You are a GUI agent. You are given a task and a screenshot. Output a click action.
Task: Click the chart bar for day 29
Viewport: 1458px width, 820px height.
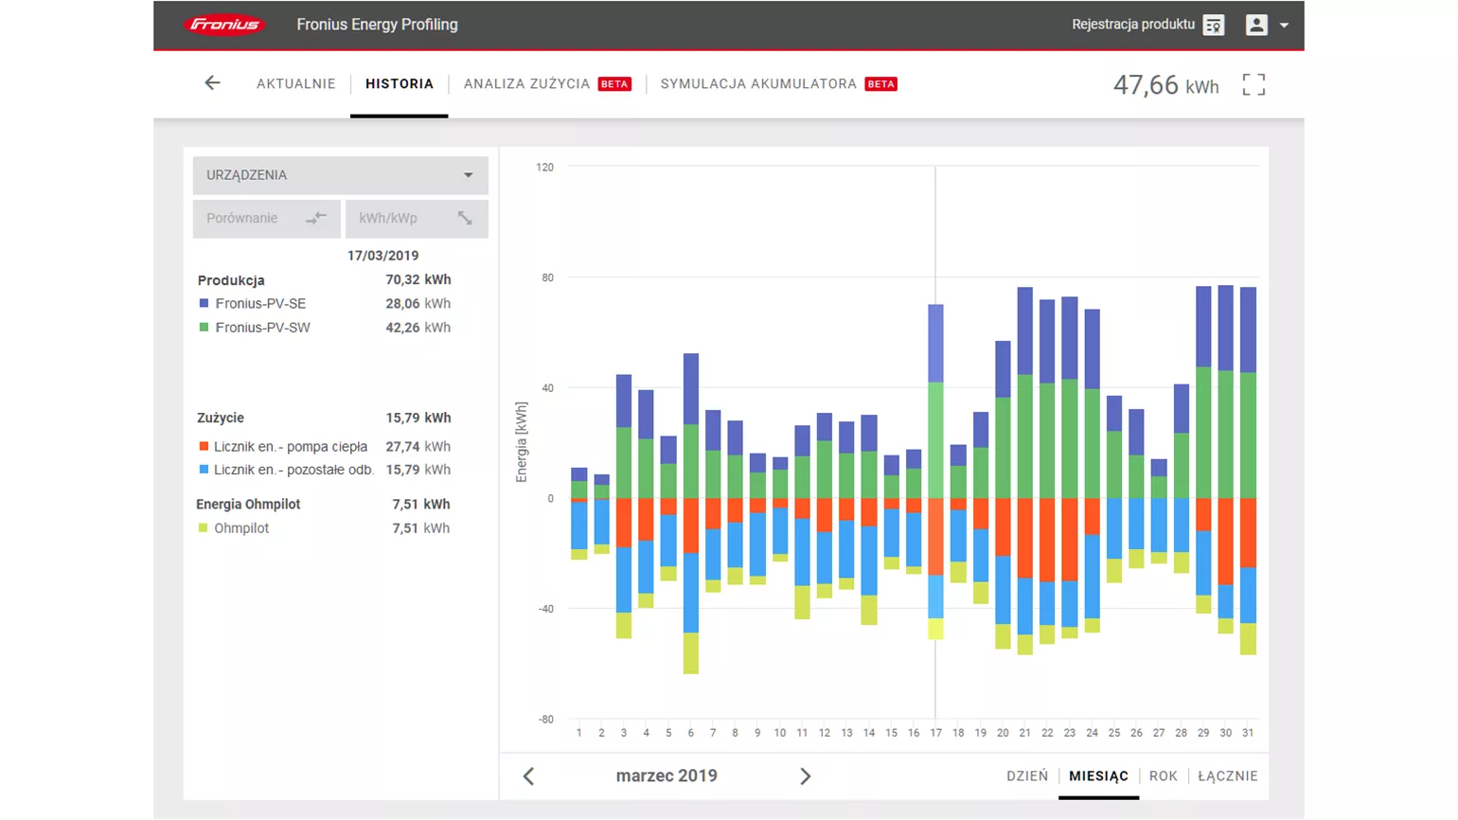tap(1203, 450)
